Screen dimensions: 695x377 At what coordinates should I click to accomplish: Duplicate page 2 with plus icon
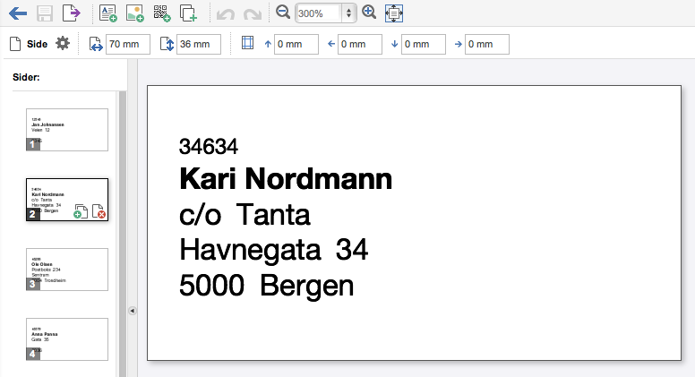coord(80,211)
